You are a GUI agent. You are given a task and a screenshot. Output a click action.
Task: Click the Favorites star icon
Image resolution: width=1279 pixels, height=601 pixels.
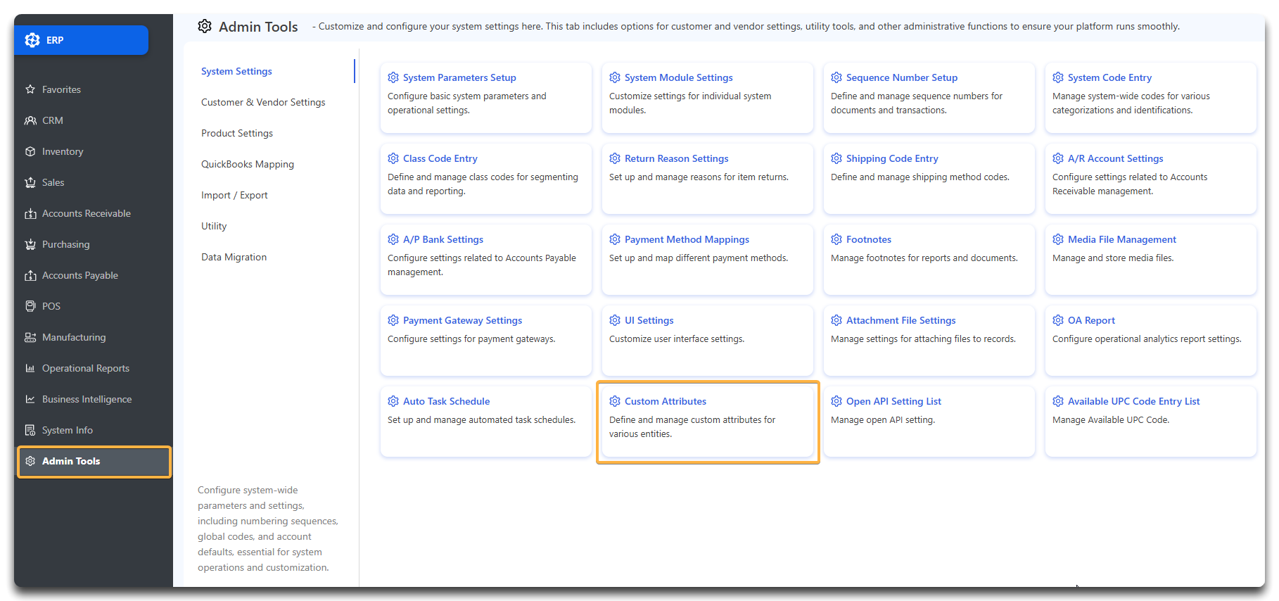30,89
